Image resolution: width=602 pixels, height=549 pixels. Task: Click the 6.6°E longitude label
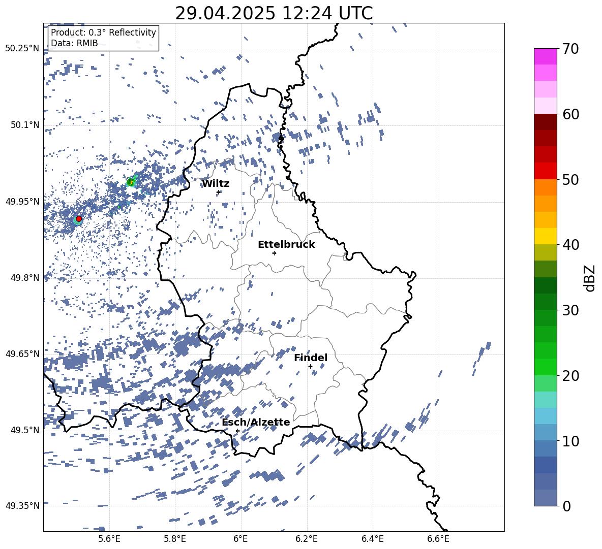click(438, 539)
